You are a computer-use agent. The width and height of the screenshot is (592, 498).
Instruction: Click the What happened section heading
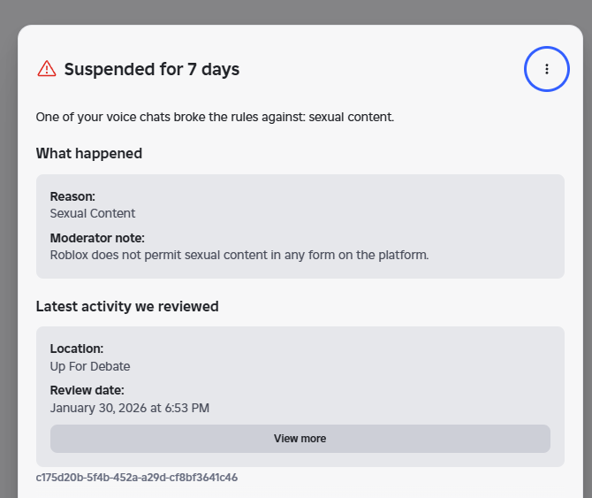(x=89, y=153)
